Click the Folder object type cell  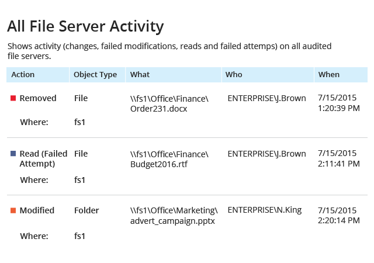click(x=86, y=210)
